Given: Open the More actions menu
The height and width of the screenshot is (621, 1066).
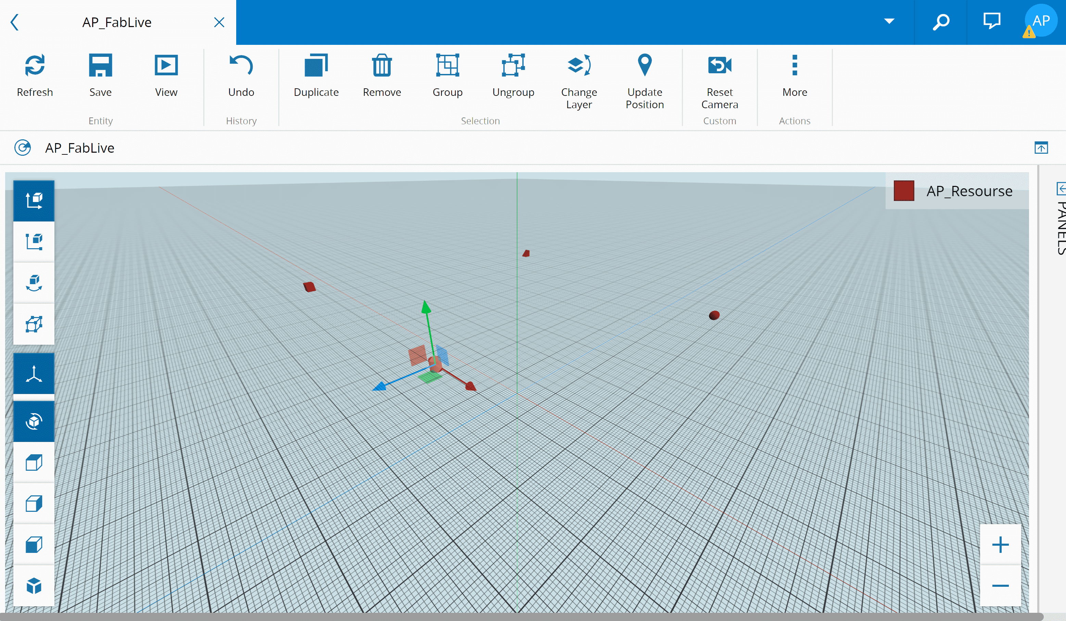Looking at the screenshot, I should point(795,66).
